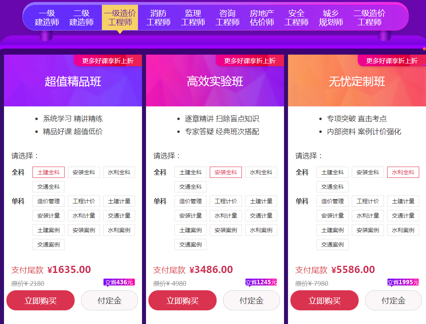426x324 pixels.
Task: Go to 房地产估价师 tab
Action: 262,18
